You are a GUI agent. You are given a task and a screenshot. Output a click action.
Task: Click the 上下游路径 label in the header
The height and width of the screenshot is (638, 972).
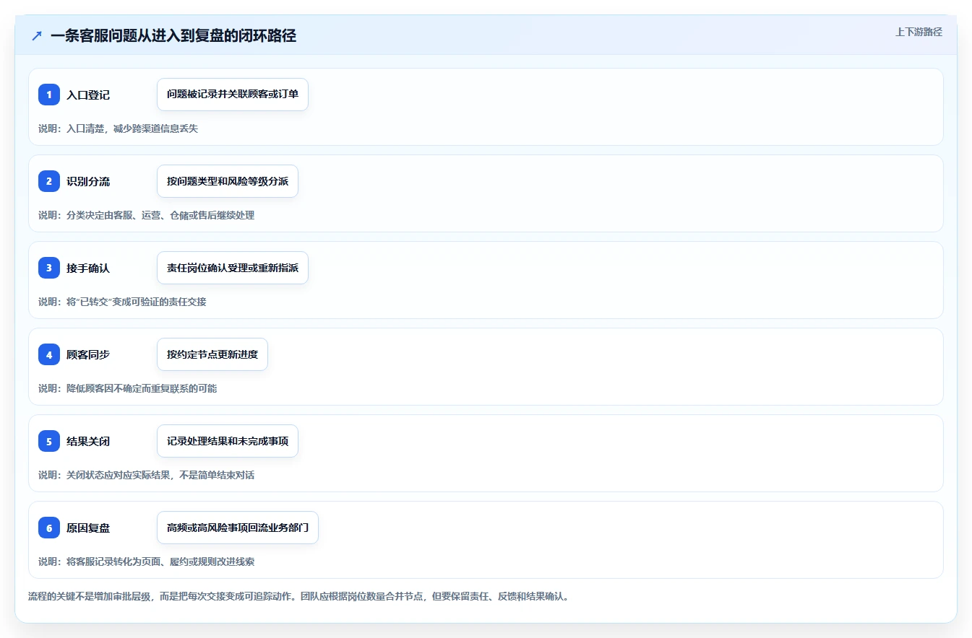click(919, 32)
